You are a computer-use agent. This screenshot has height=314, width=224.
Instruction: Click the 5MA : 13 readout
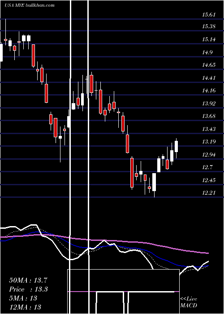23,298
